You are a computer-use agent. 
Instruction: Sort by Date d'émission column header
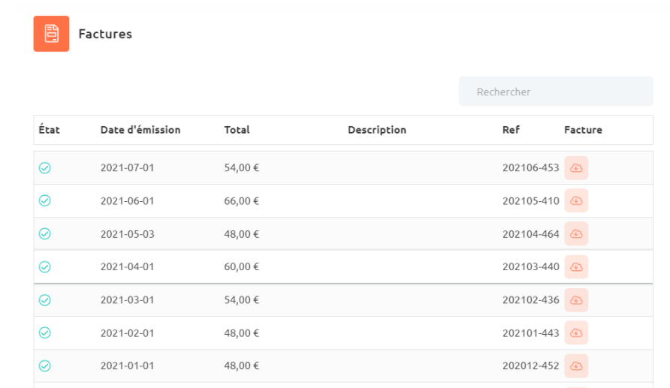(140, 130)
